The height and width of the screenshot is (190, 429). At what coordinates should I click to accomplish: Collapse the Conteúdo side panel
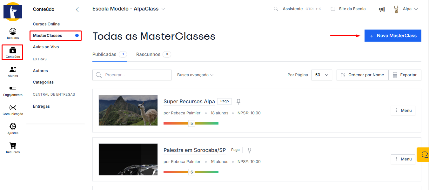77,10
